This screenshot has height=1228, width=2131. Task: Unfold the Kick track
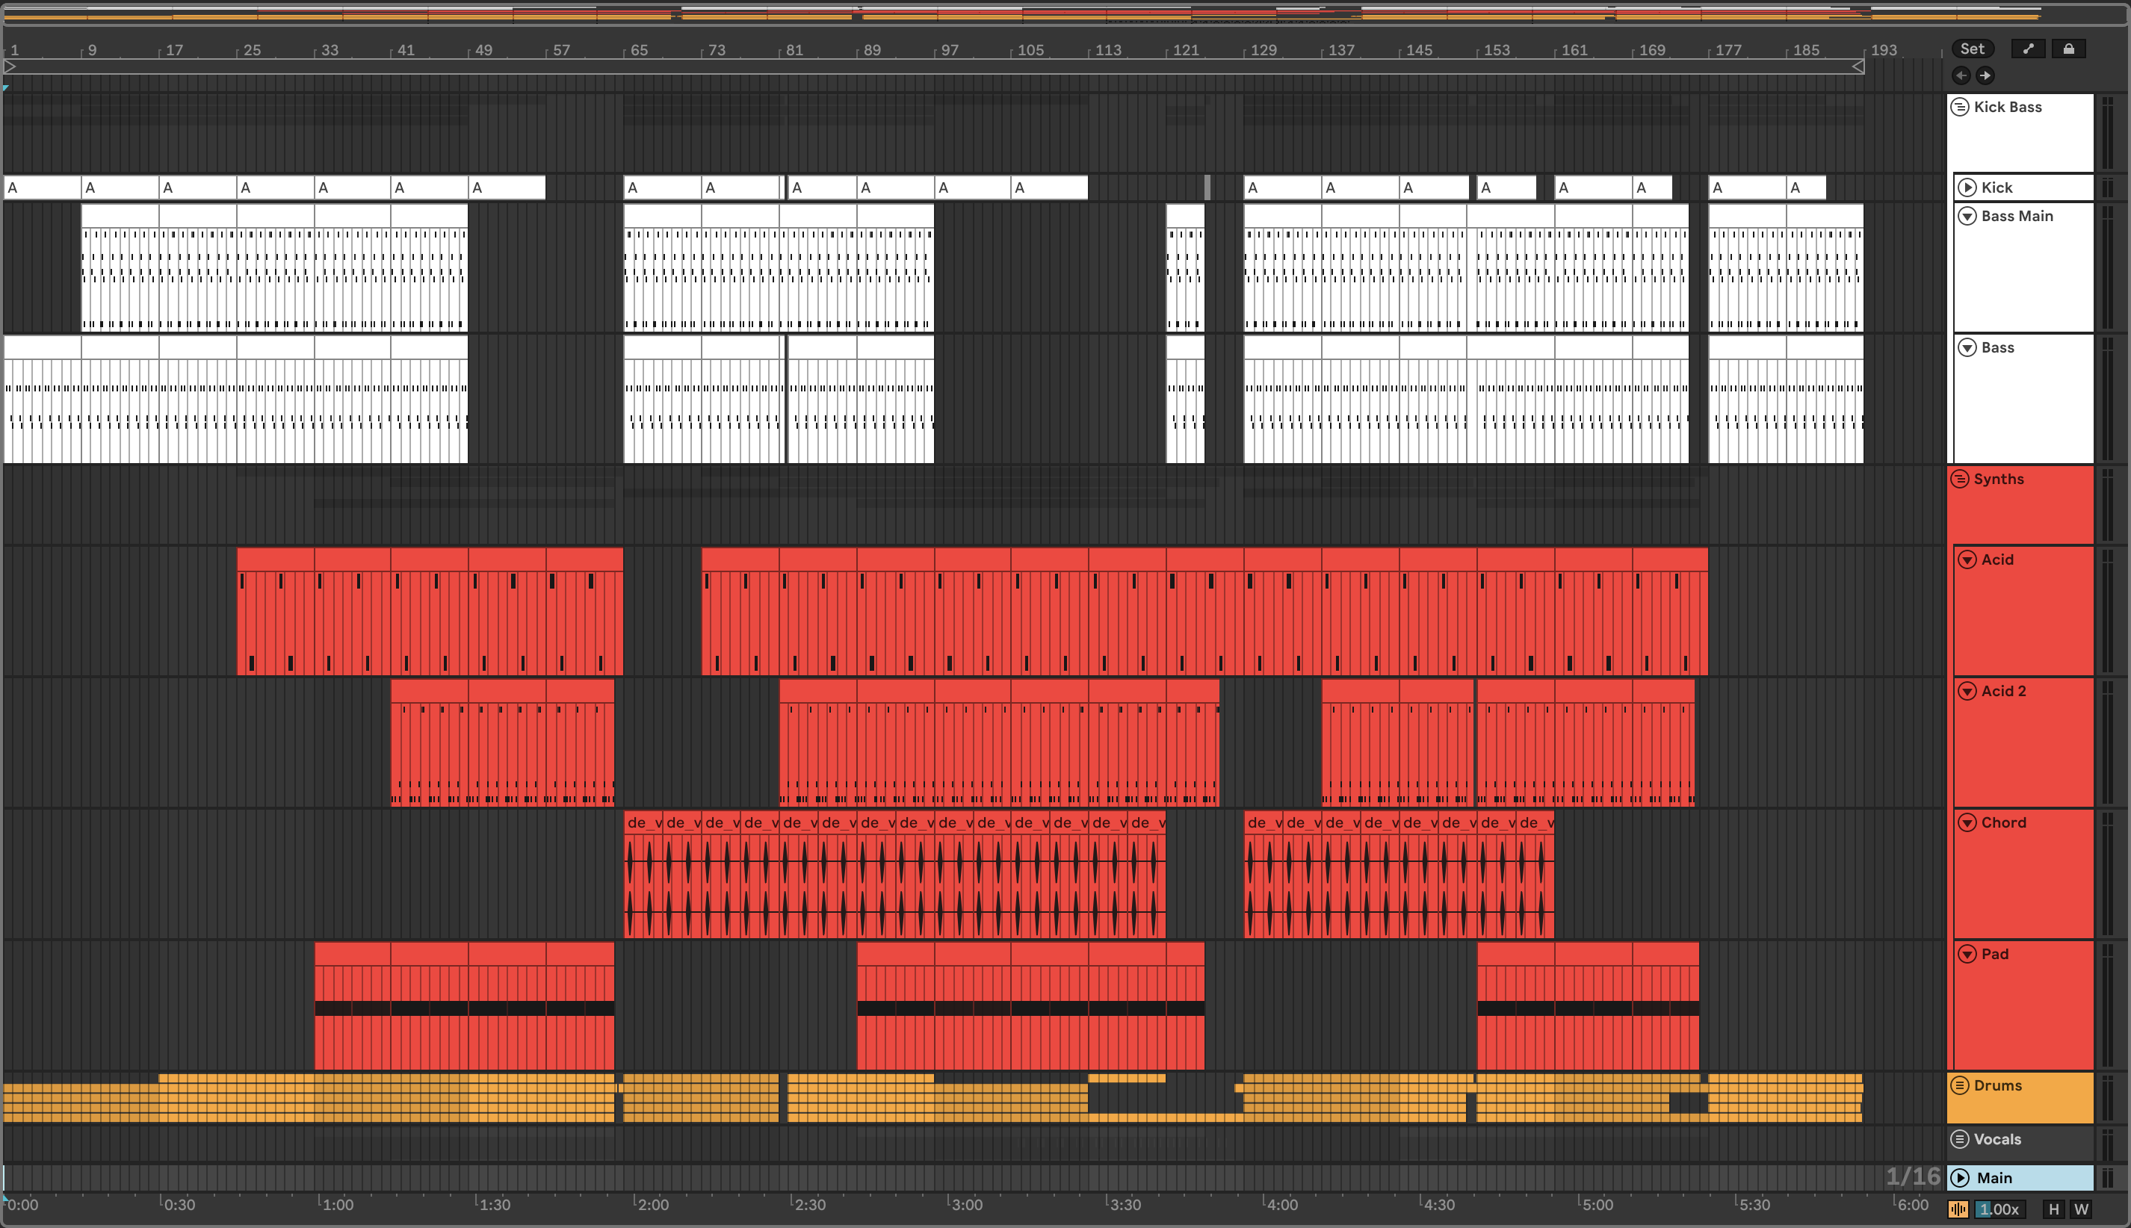tap(1967, 187)
